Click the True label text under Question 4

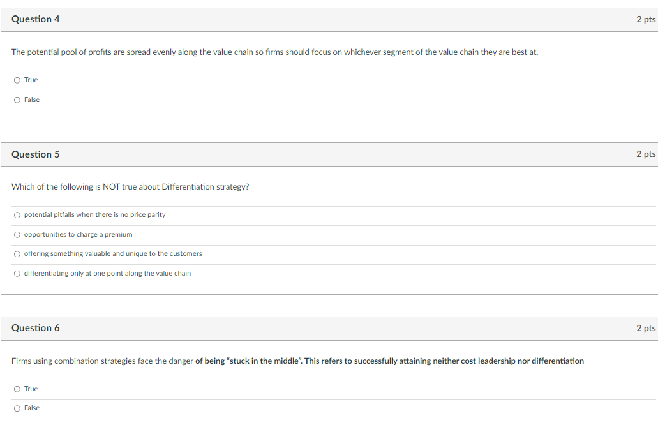tap(30, 80)
